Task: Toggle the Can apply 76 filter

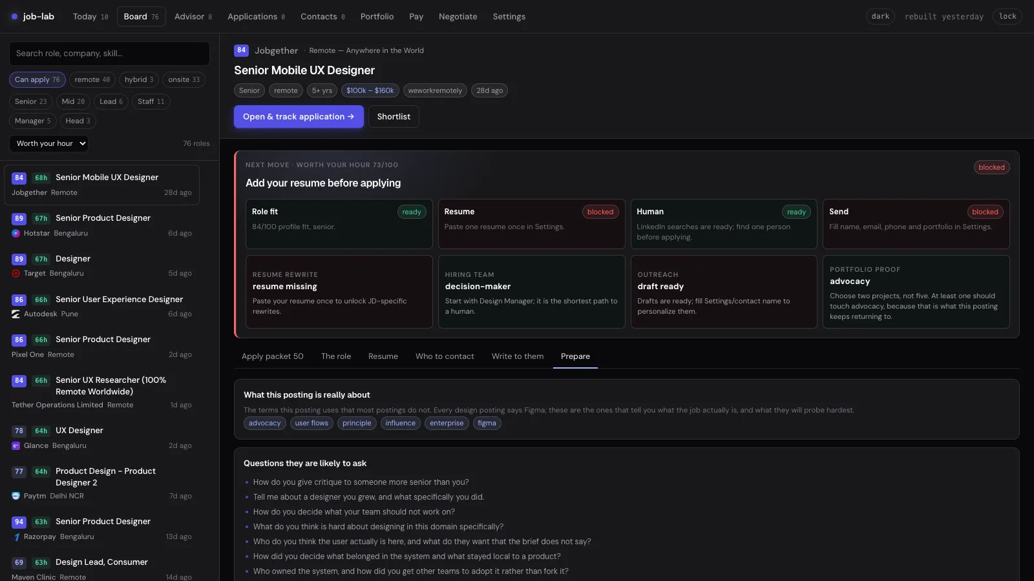Action: tap(37, 80)
